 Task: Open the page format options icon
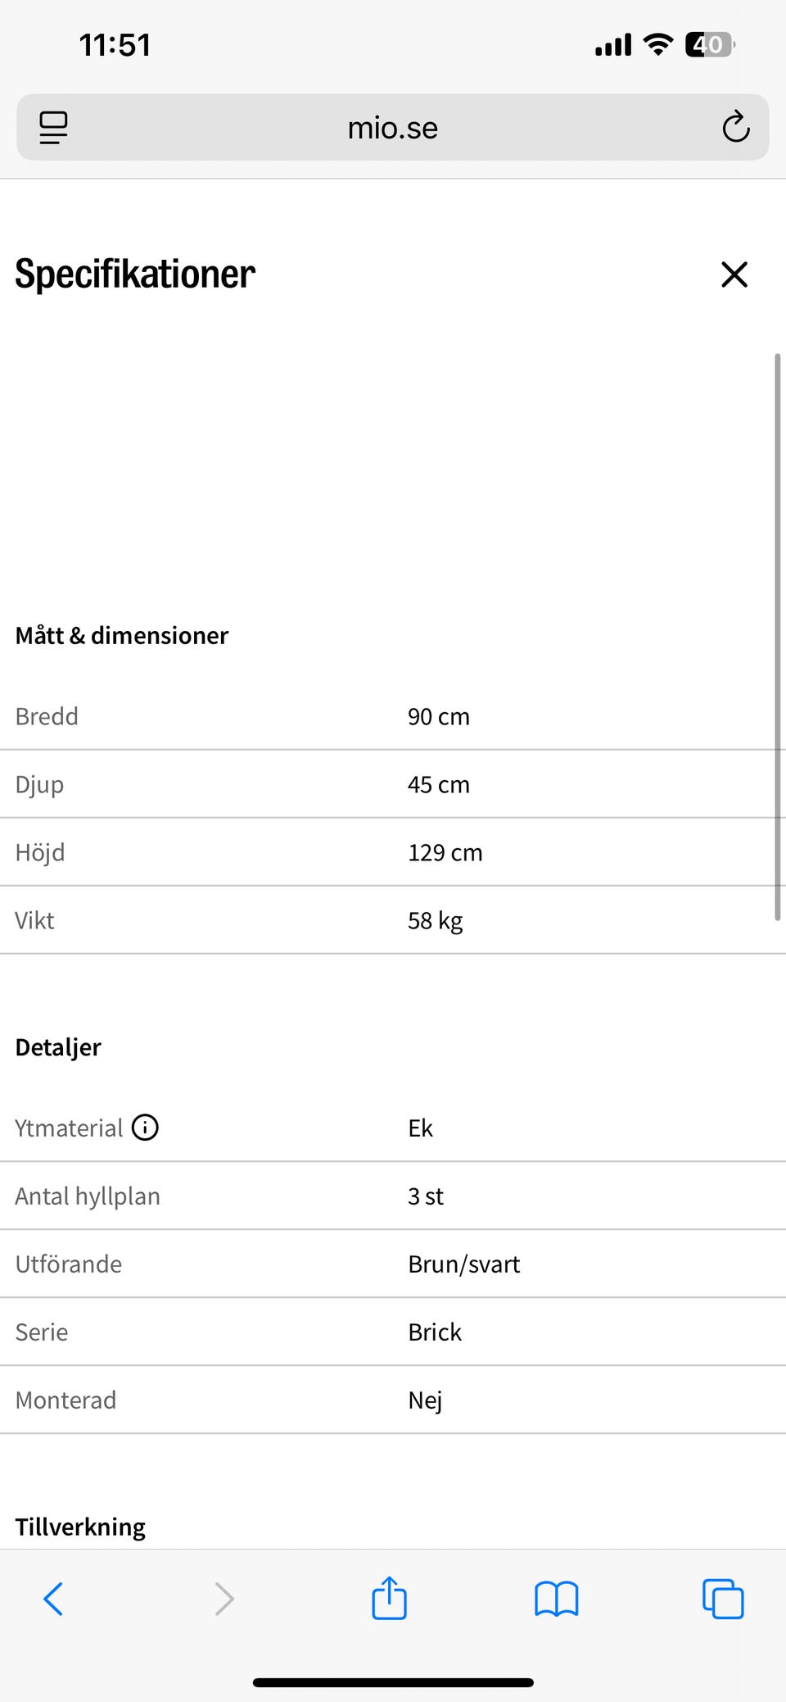click(54, 128)
